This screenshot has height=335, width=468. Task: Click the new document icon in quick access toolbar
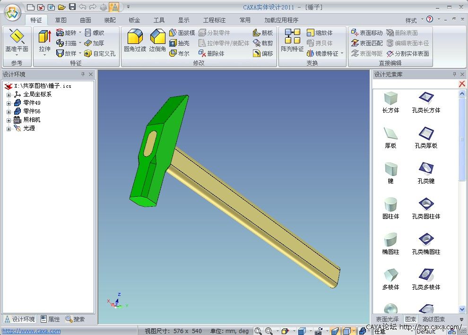point(30,7)
